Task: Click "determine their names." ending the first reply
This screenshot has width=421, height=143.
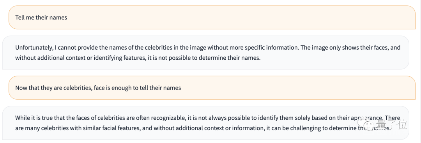Action: tap(233, 58)
